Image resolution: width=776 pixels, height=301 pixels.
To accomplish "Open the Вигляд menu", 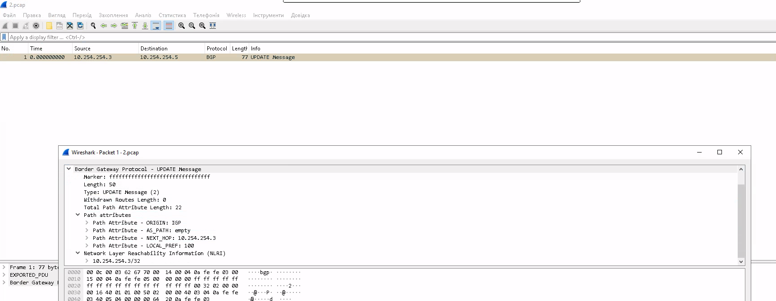I will point(57,15).
